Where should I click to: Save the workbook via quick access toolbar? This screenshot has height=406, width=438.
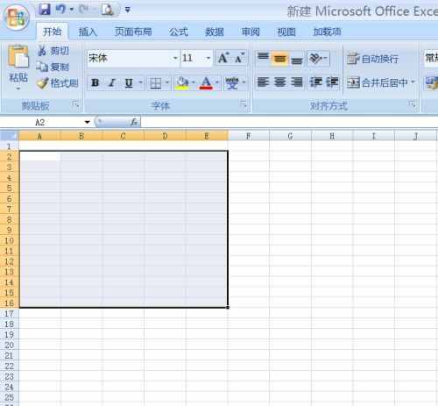coord(45,10)
